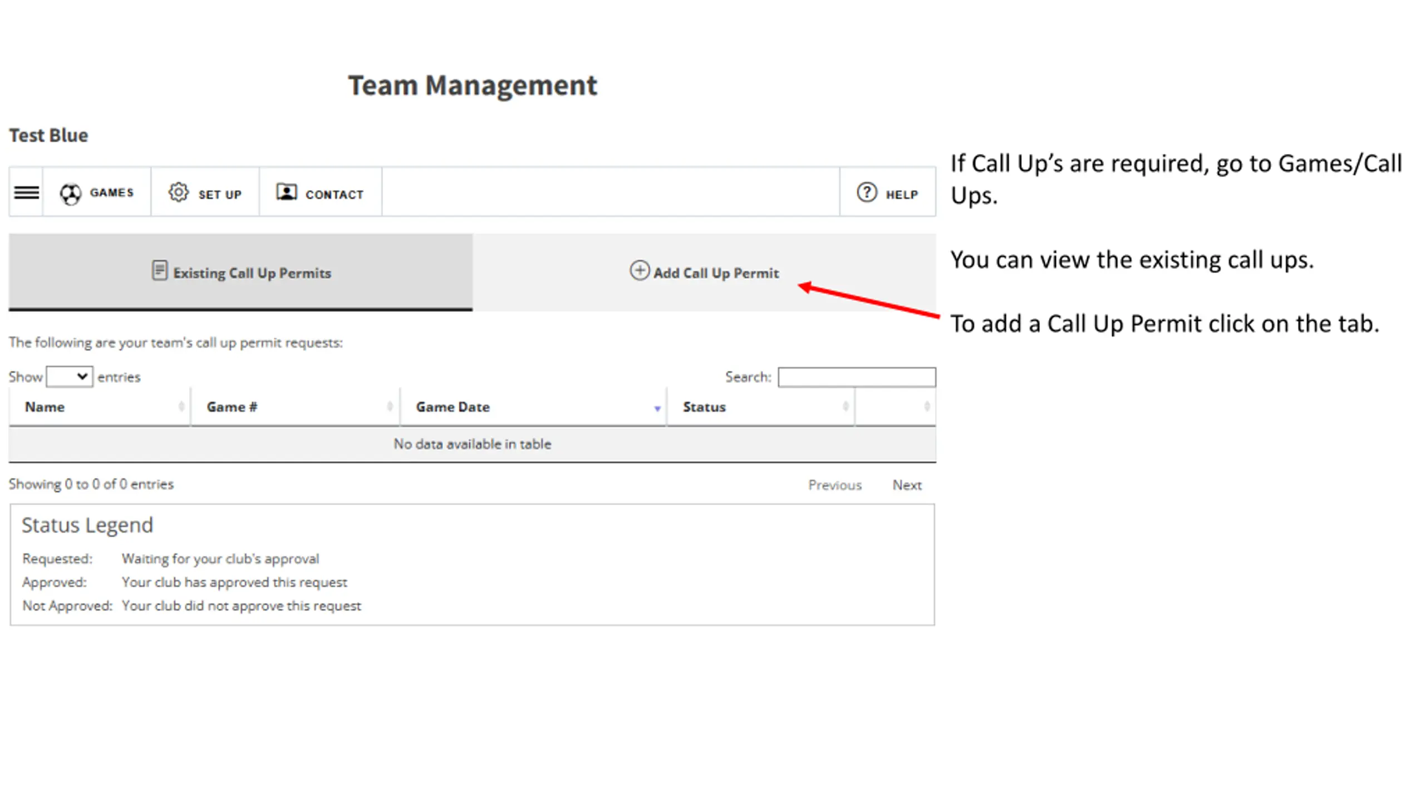Viewport: 1425px width, 801px height.
Task: Click 'Waiting for your club's approval' text
Action: [220, 558]
